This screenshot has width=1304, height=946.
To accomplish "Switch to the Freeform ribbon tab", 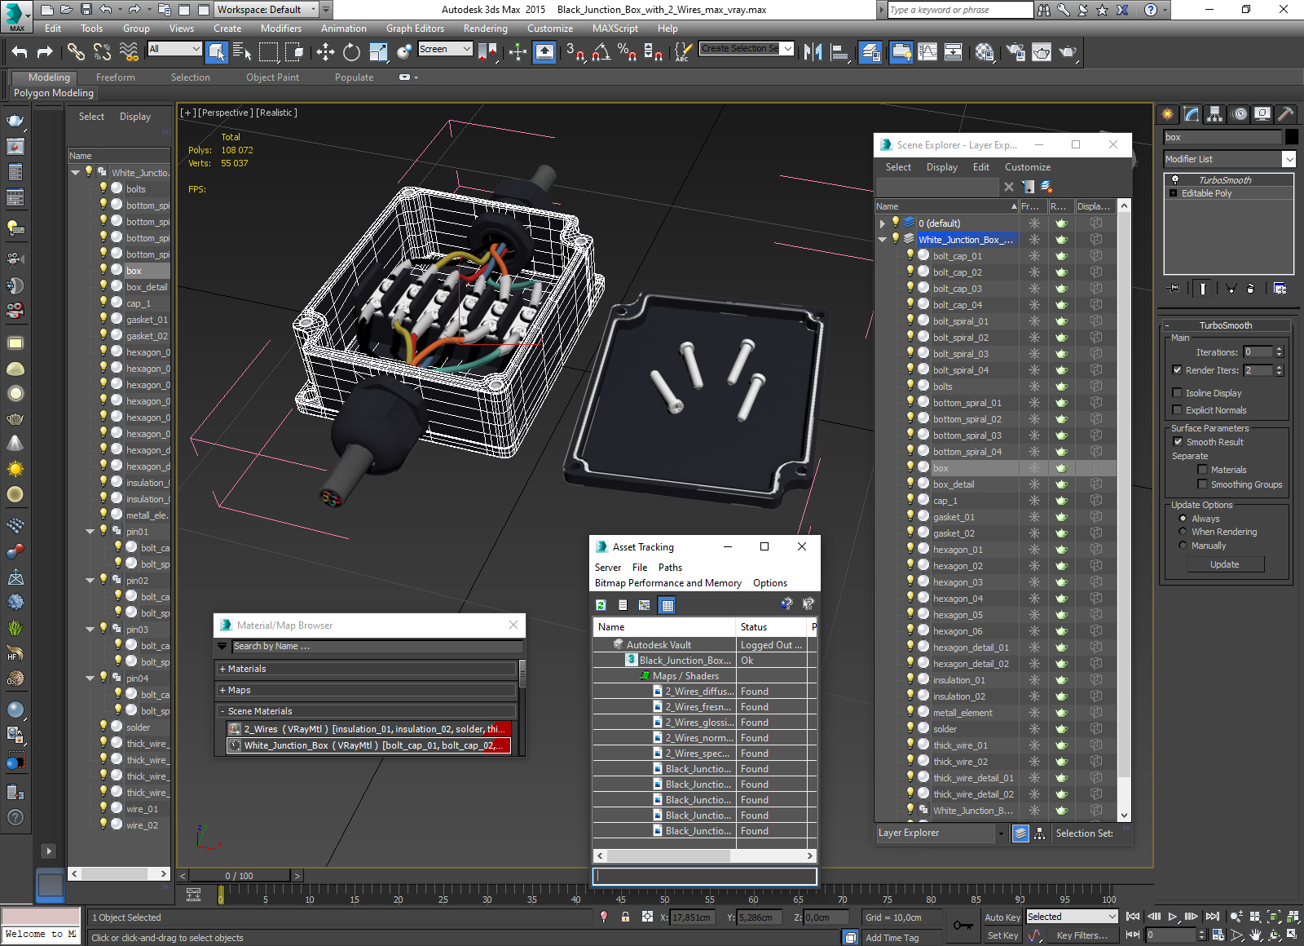I will [x=116, y=77].
